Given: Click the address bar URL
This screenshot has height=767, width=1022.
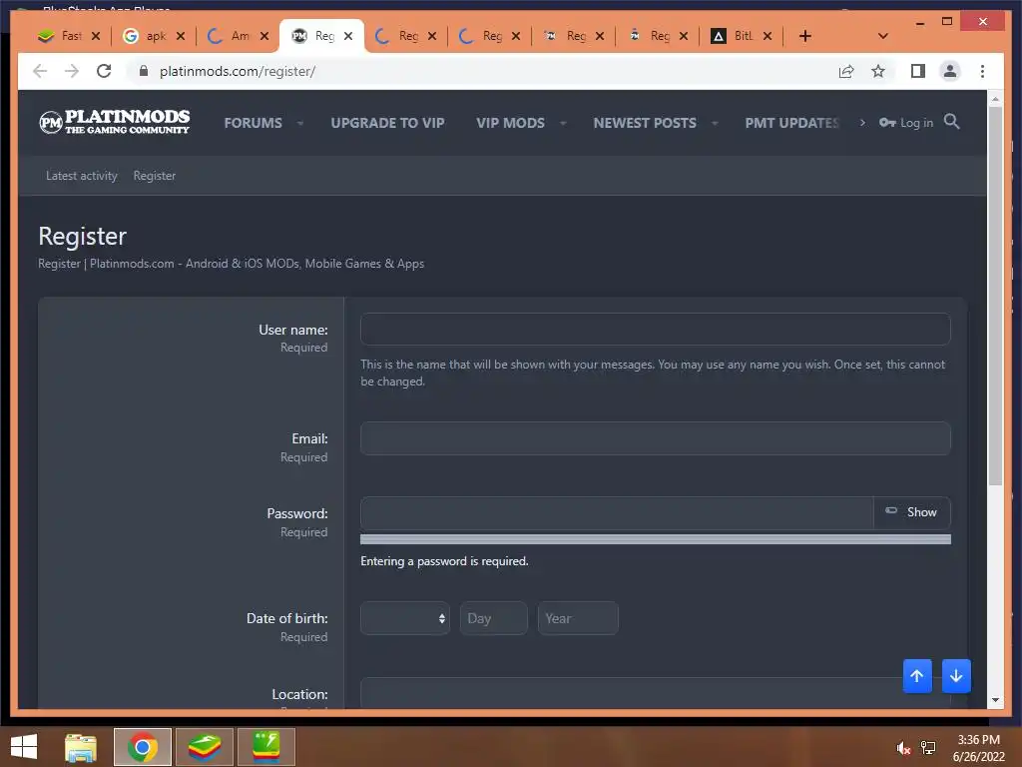Looking at the screenshot, I should (x=238, y=71).
